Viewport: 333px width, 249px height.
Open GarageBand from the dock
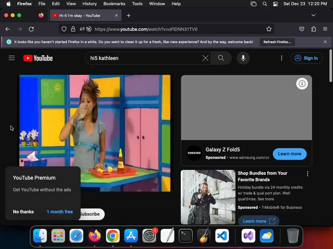[204, 236]
